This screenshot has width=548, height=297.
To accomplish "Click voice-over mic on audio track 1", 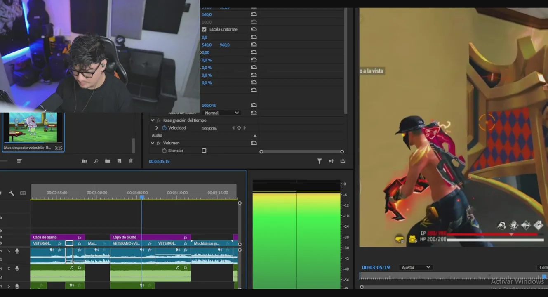I will point(17,251).
